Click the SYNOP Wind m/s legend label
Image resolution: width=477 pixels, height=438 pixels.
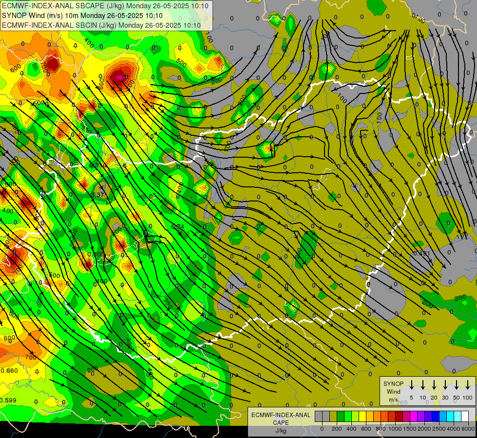(393, 391)
